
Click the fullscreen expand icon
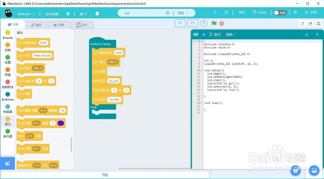pyautogui.click(x=318, y=24)
